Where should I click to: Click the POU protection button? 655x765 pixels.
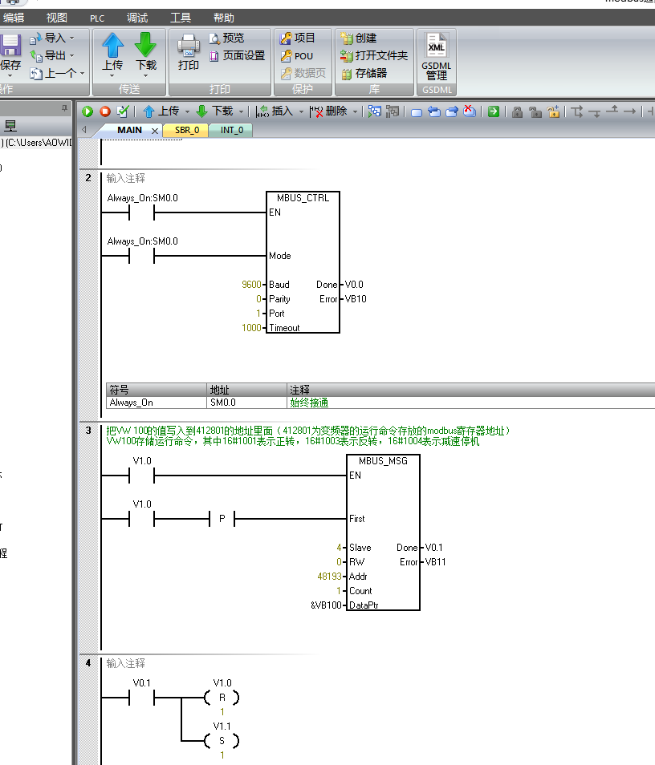(298, 55)
